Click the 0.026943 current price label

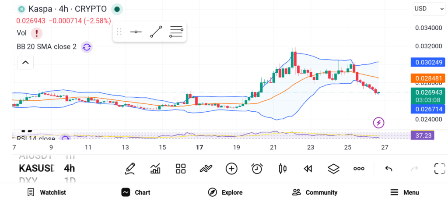tap(428, 92)
